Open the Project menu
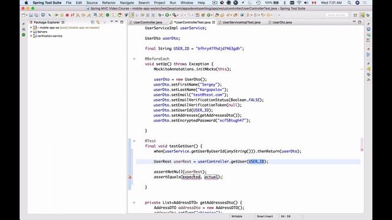Image resolution: width=392 pixels, height=220 pixels. click(159, 2)
